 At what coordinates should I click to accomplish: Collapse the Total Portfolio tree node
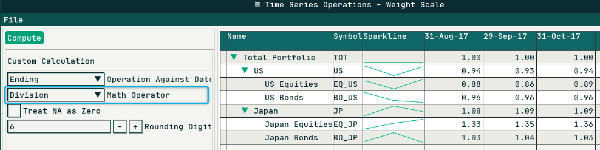pyautogui.click(x=234, y=57)
